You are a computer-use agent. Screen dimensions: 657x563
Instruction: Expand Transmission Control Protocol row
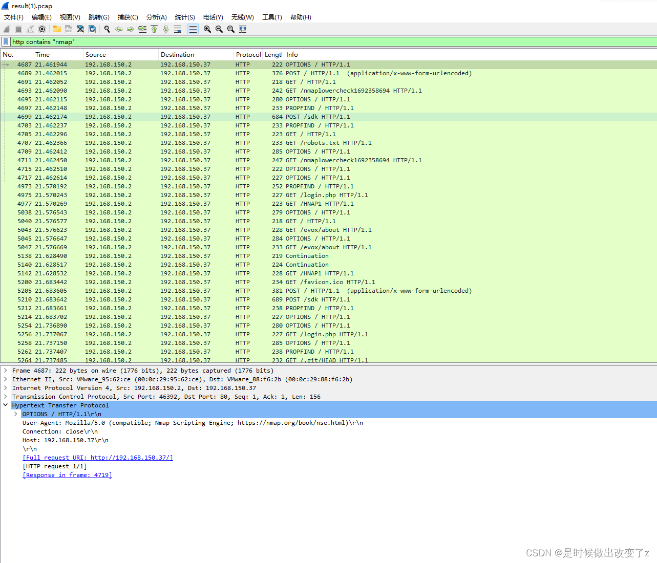click(x=5, y=397)
